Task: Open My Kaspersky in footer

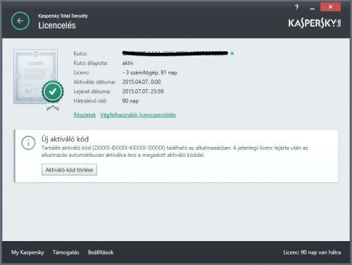Action: click(x=27, y=252)
